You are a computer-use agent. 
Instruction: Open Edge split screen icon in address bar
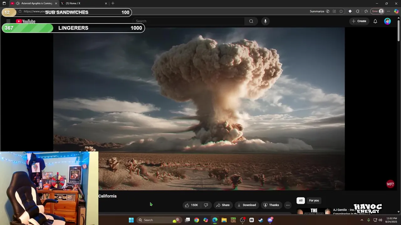[x=334, y=11]
